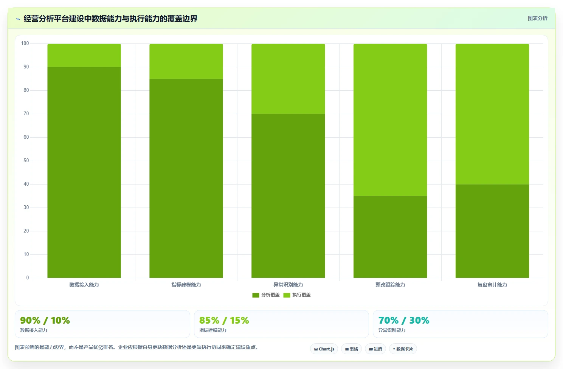
Task: Click the y-axis value 50
Action: pos(26,161)
